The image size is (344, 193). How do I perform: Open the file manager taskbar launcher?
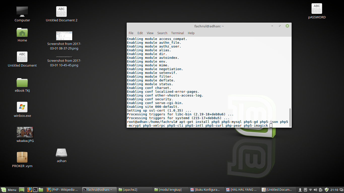pos(41,190)
